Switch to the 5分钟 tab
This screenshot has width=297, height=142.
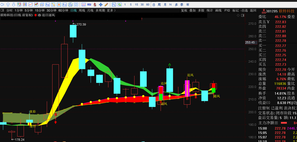point(29,11)
